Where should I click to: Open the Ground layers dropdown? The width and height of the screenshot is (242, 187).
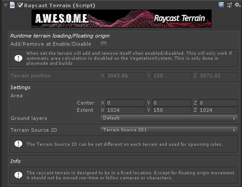point(169,118)
